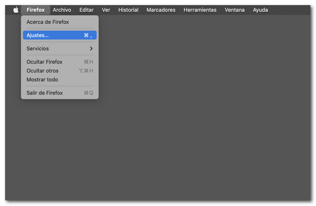Choose Mostrar todo
Screen dimensions: 316x206
[42, 80]
